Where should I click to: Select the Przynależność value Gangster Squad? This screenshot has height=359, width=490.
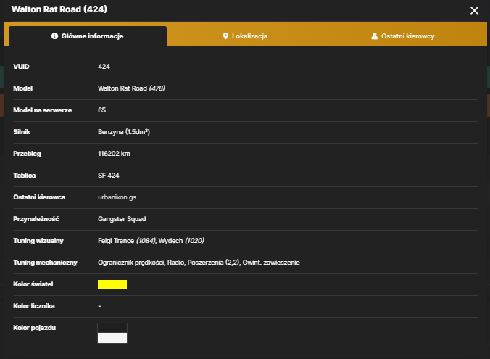click(x=122, y=219)
